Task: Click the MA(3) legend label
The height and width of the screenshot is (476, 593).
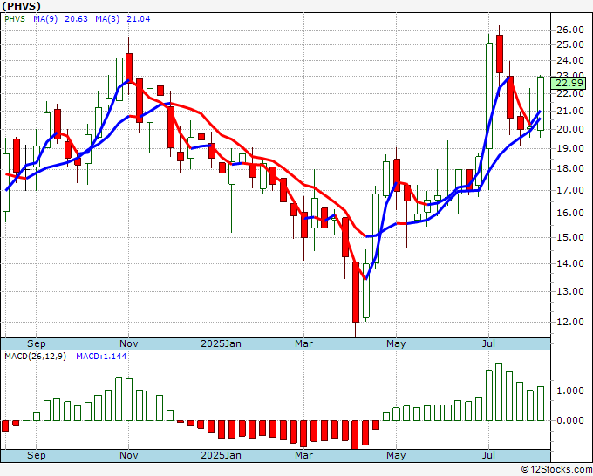Action: (107, 18)
